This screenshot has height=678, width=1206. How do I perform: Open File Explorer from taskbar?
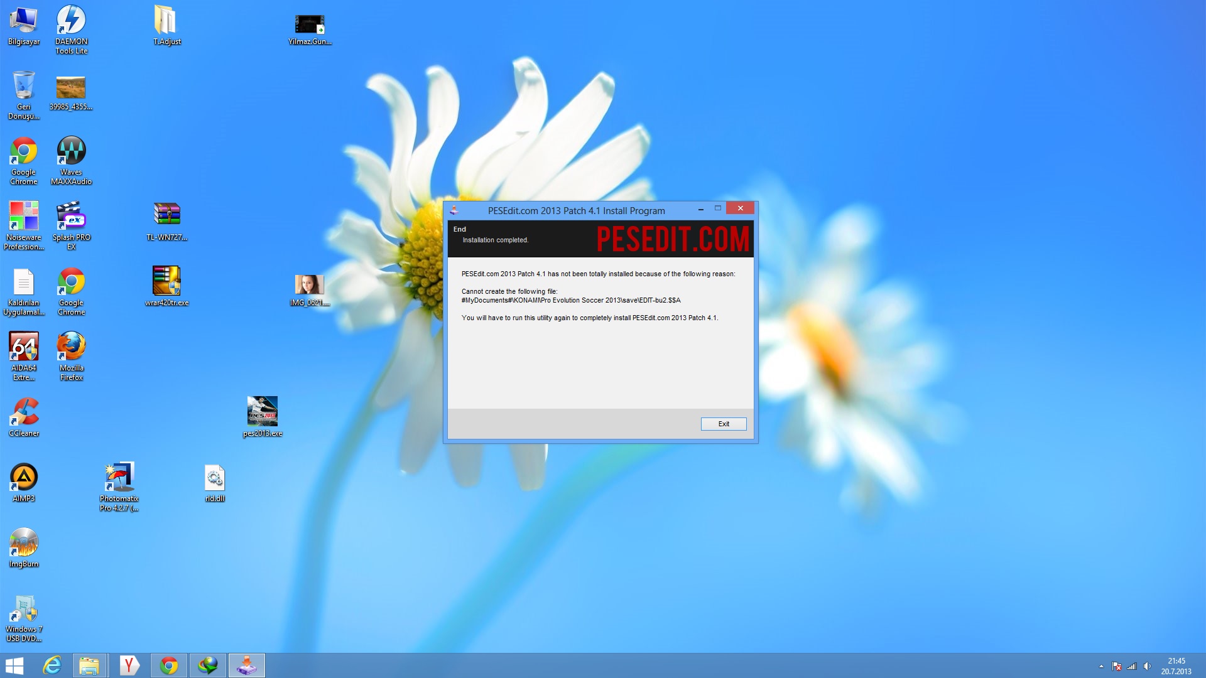tap(89, 665)
